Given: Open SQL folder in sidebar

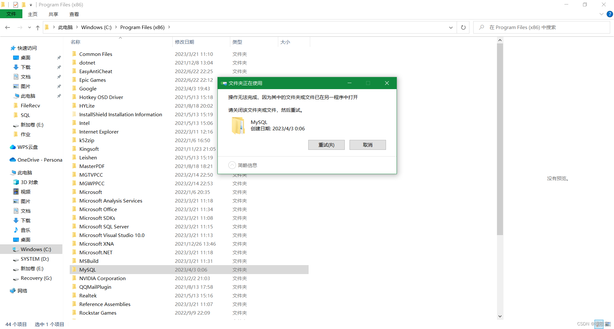Looking at the screenshot, I should tap(25, 115).
